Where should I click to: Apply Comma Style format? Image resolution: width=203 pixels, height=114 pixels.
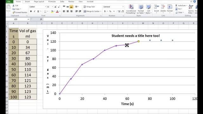pos(114,11)
